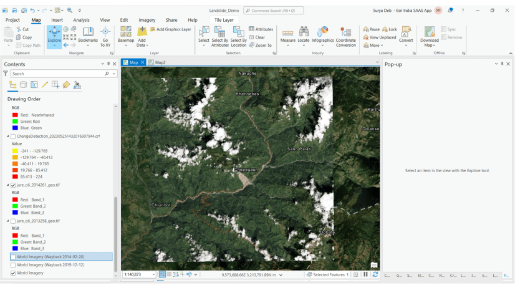Image resolution: width=515 pixels, height=290 pixels.
Task: Show list by drawing order
Action: 12,85
